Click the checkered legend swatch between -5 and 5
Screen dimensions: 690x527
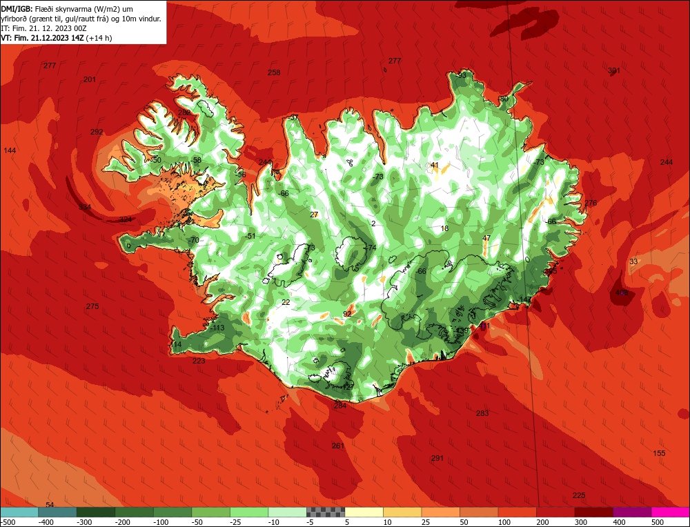[x=326, y=513]
